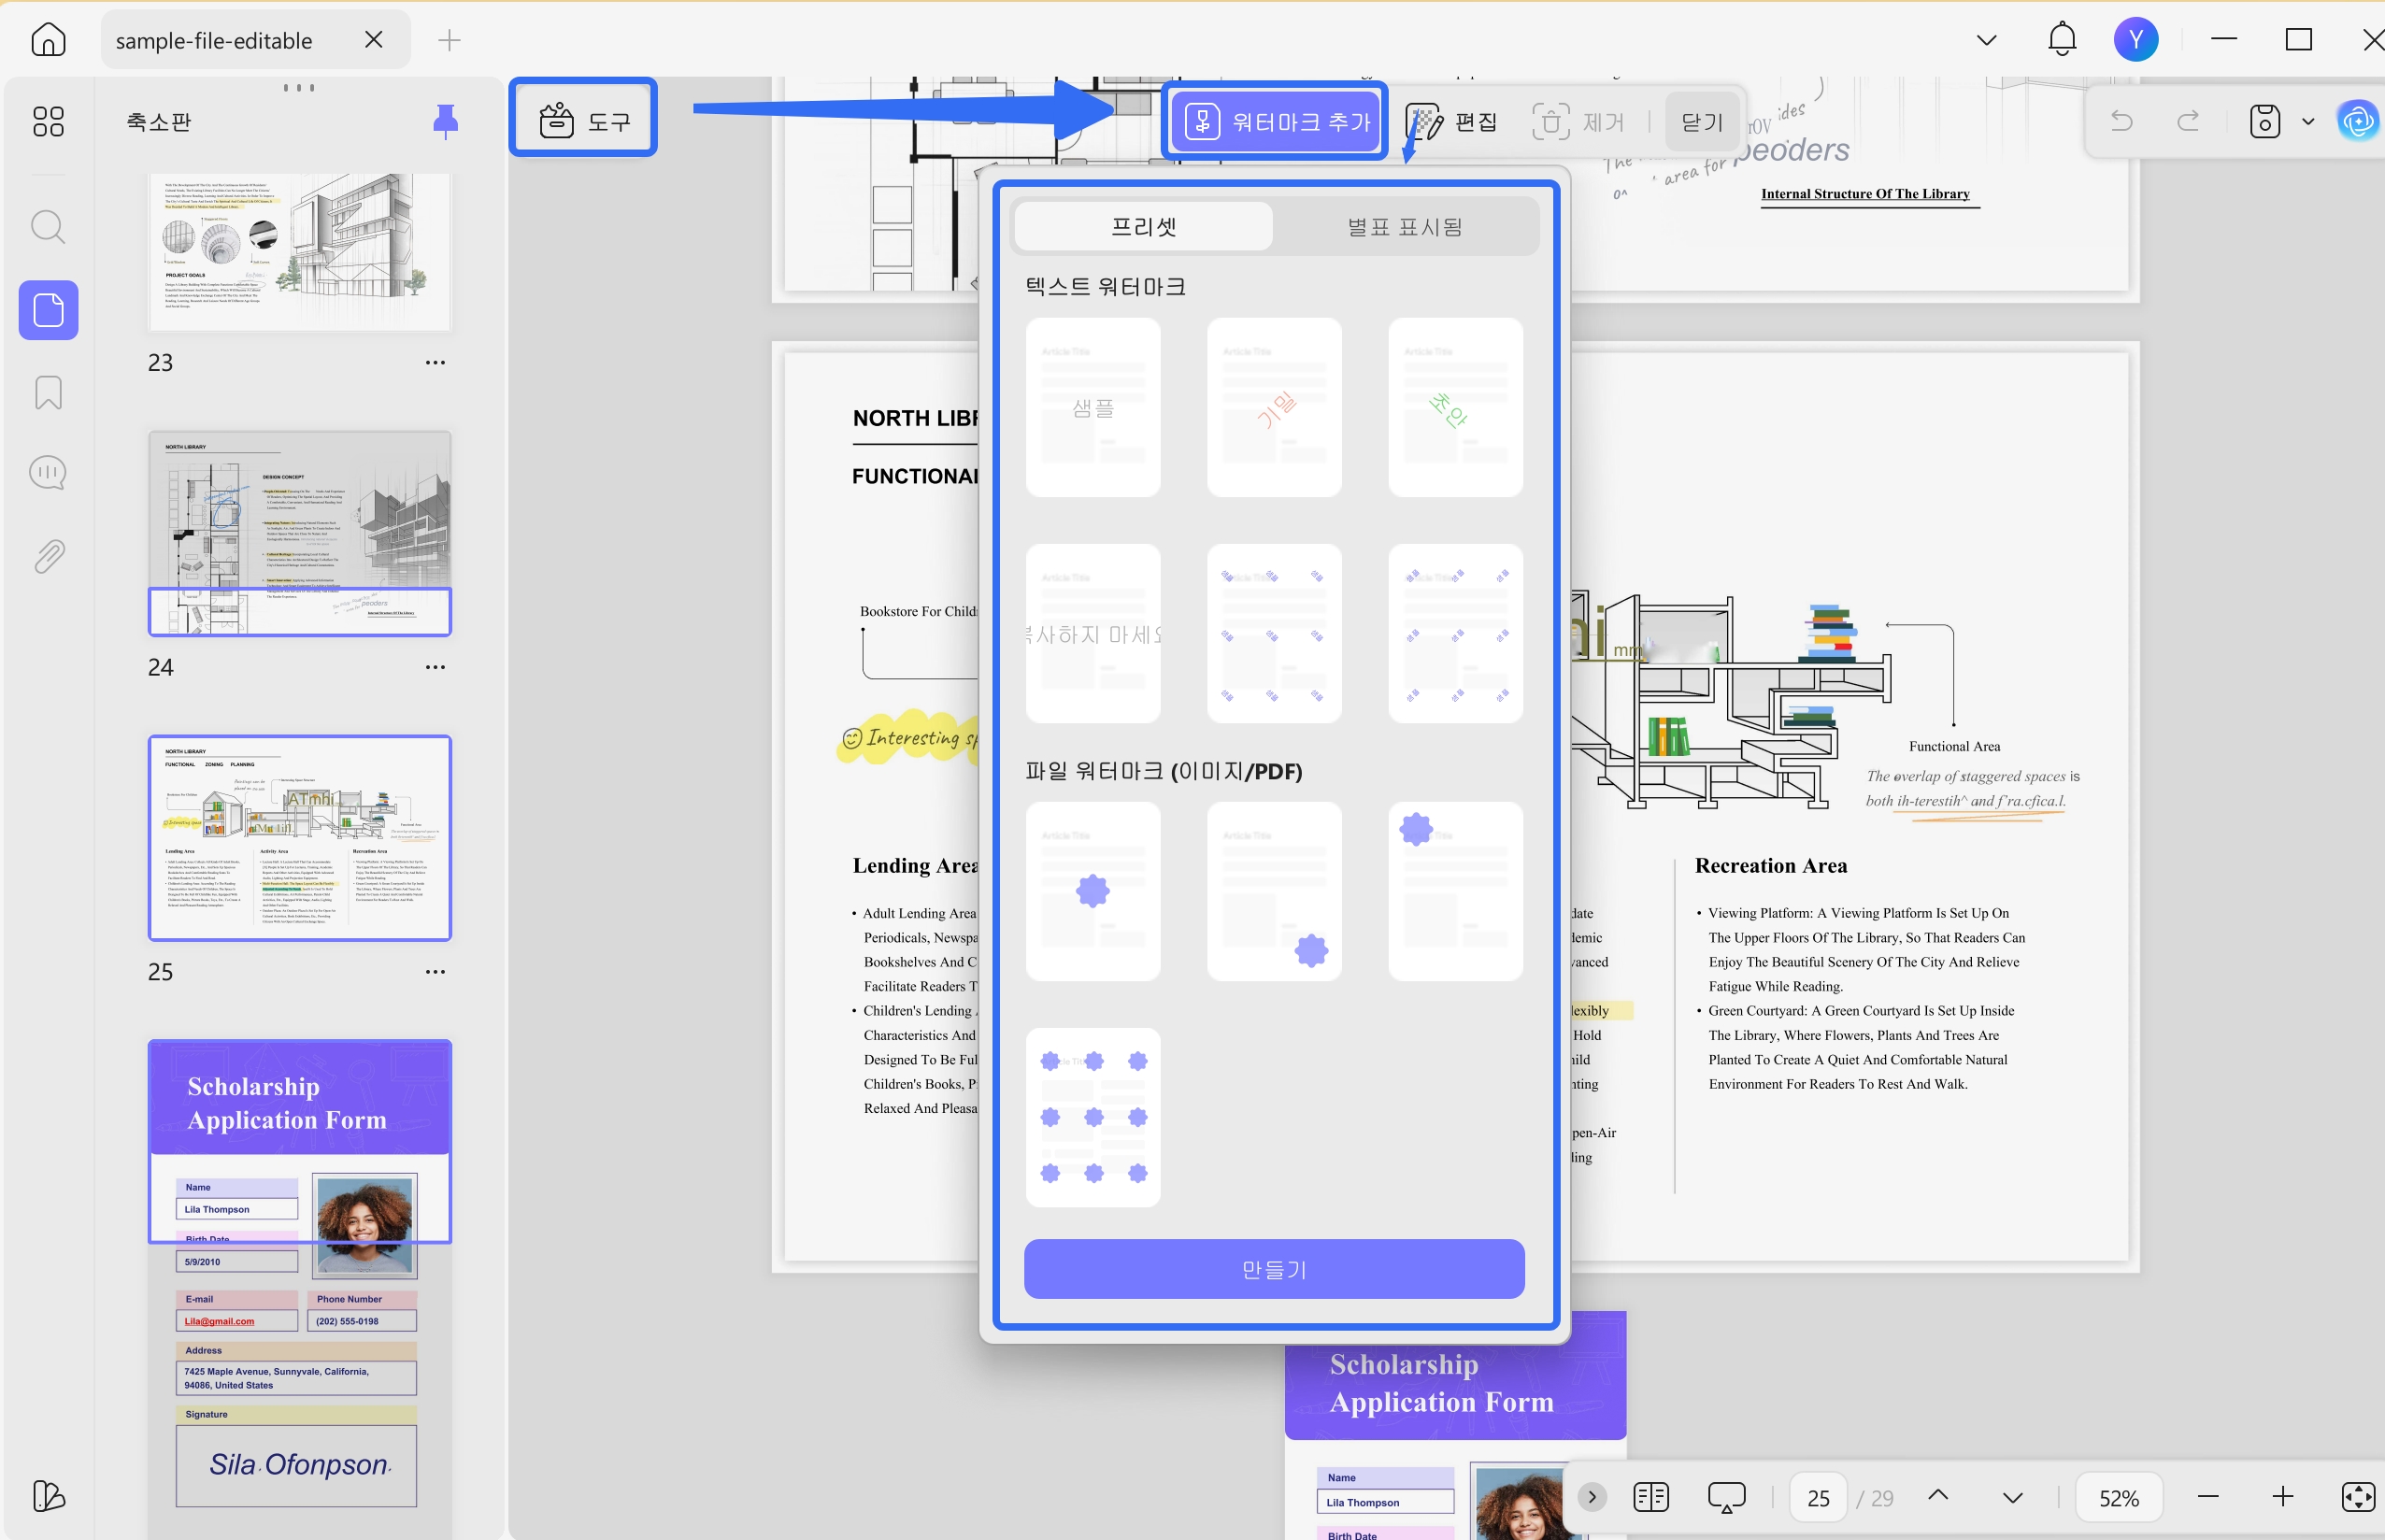Image resolution: width=2385 pixels, height=1540 pixels.
Task: Click the 편집 watermark edit button
Action: point(1452,122)
